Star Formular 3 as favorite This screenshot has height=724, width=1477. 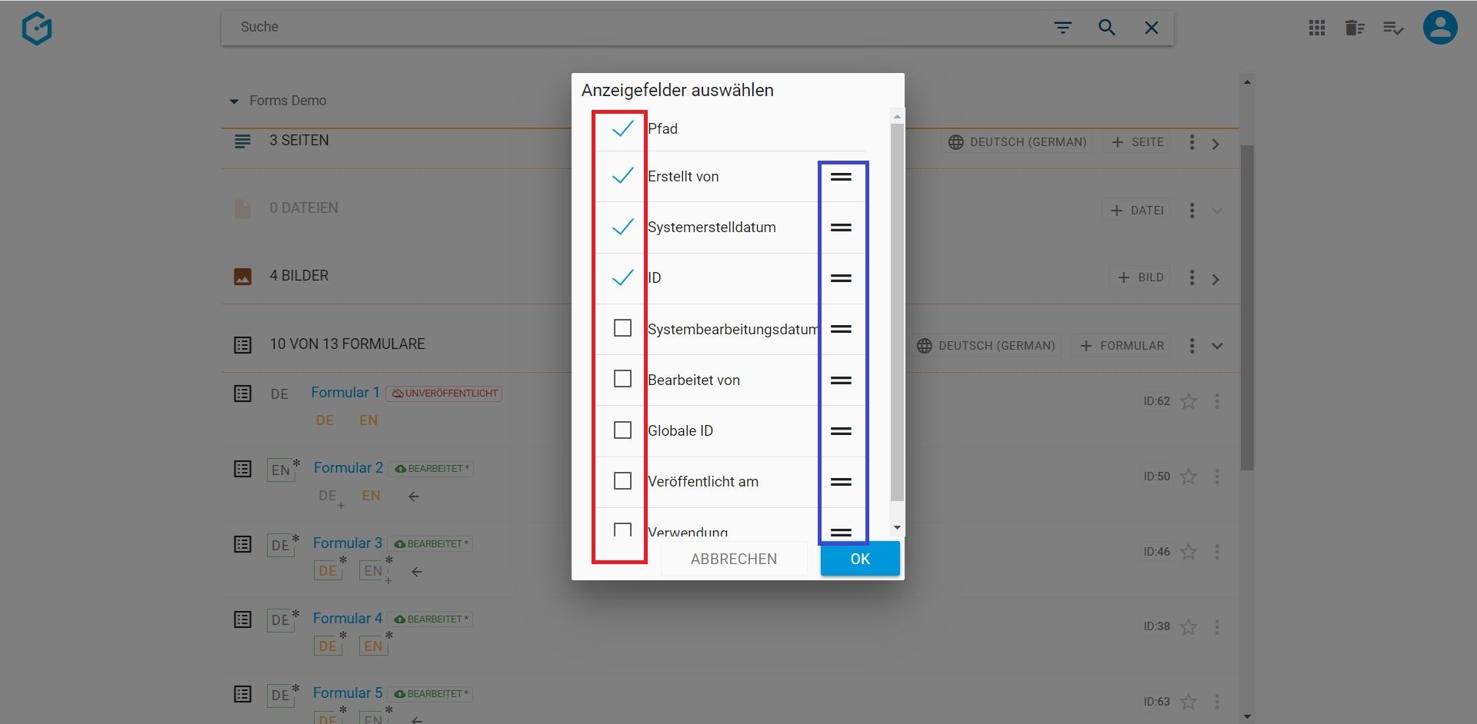pos(1189,552)
